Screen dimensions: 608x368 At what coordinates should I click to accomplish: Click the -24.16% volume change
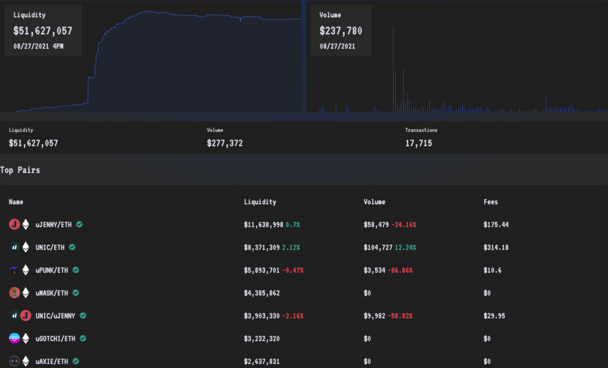404,225
